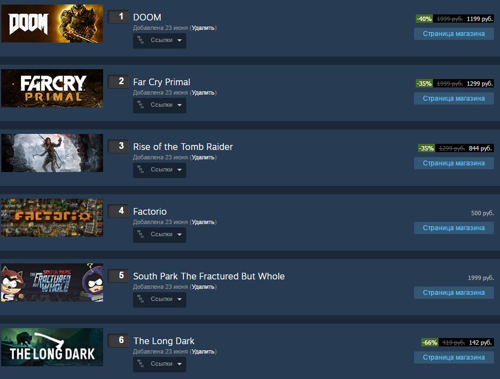Click the Far Cry Primal capsule image

(x=52, y=88)
